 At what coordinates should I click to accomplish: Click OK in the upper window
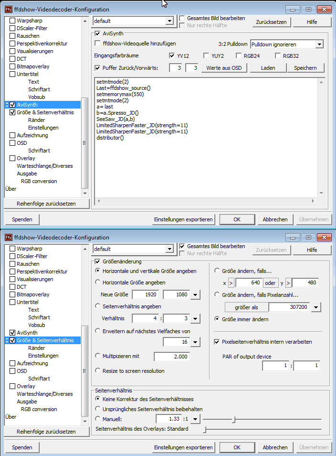click(x=237, y=219)
